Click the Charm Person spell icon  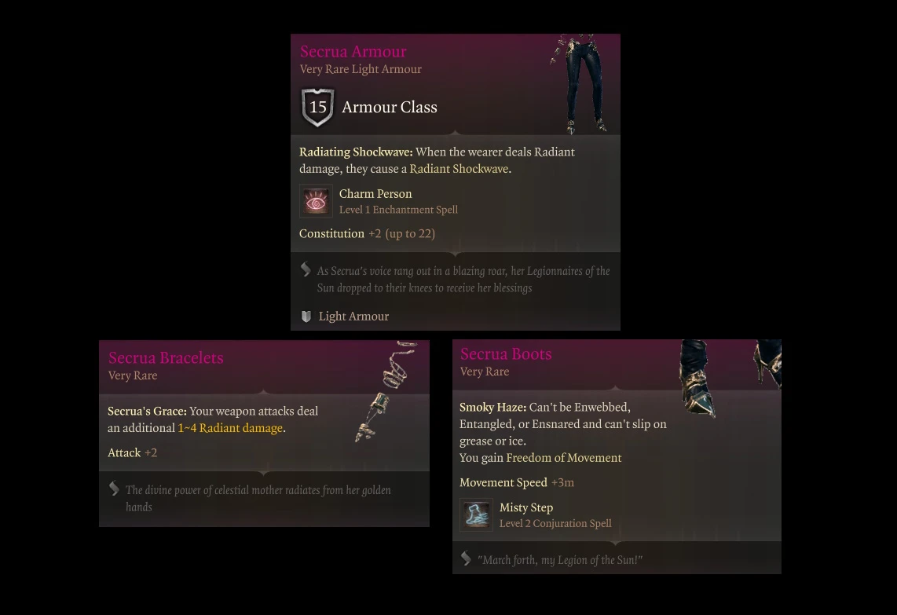316,201
